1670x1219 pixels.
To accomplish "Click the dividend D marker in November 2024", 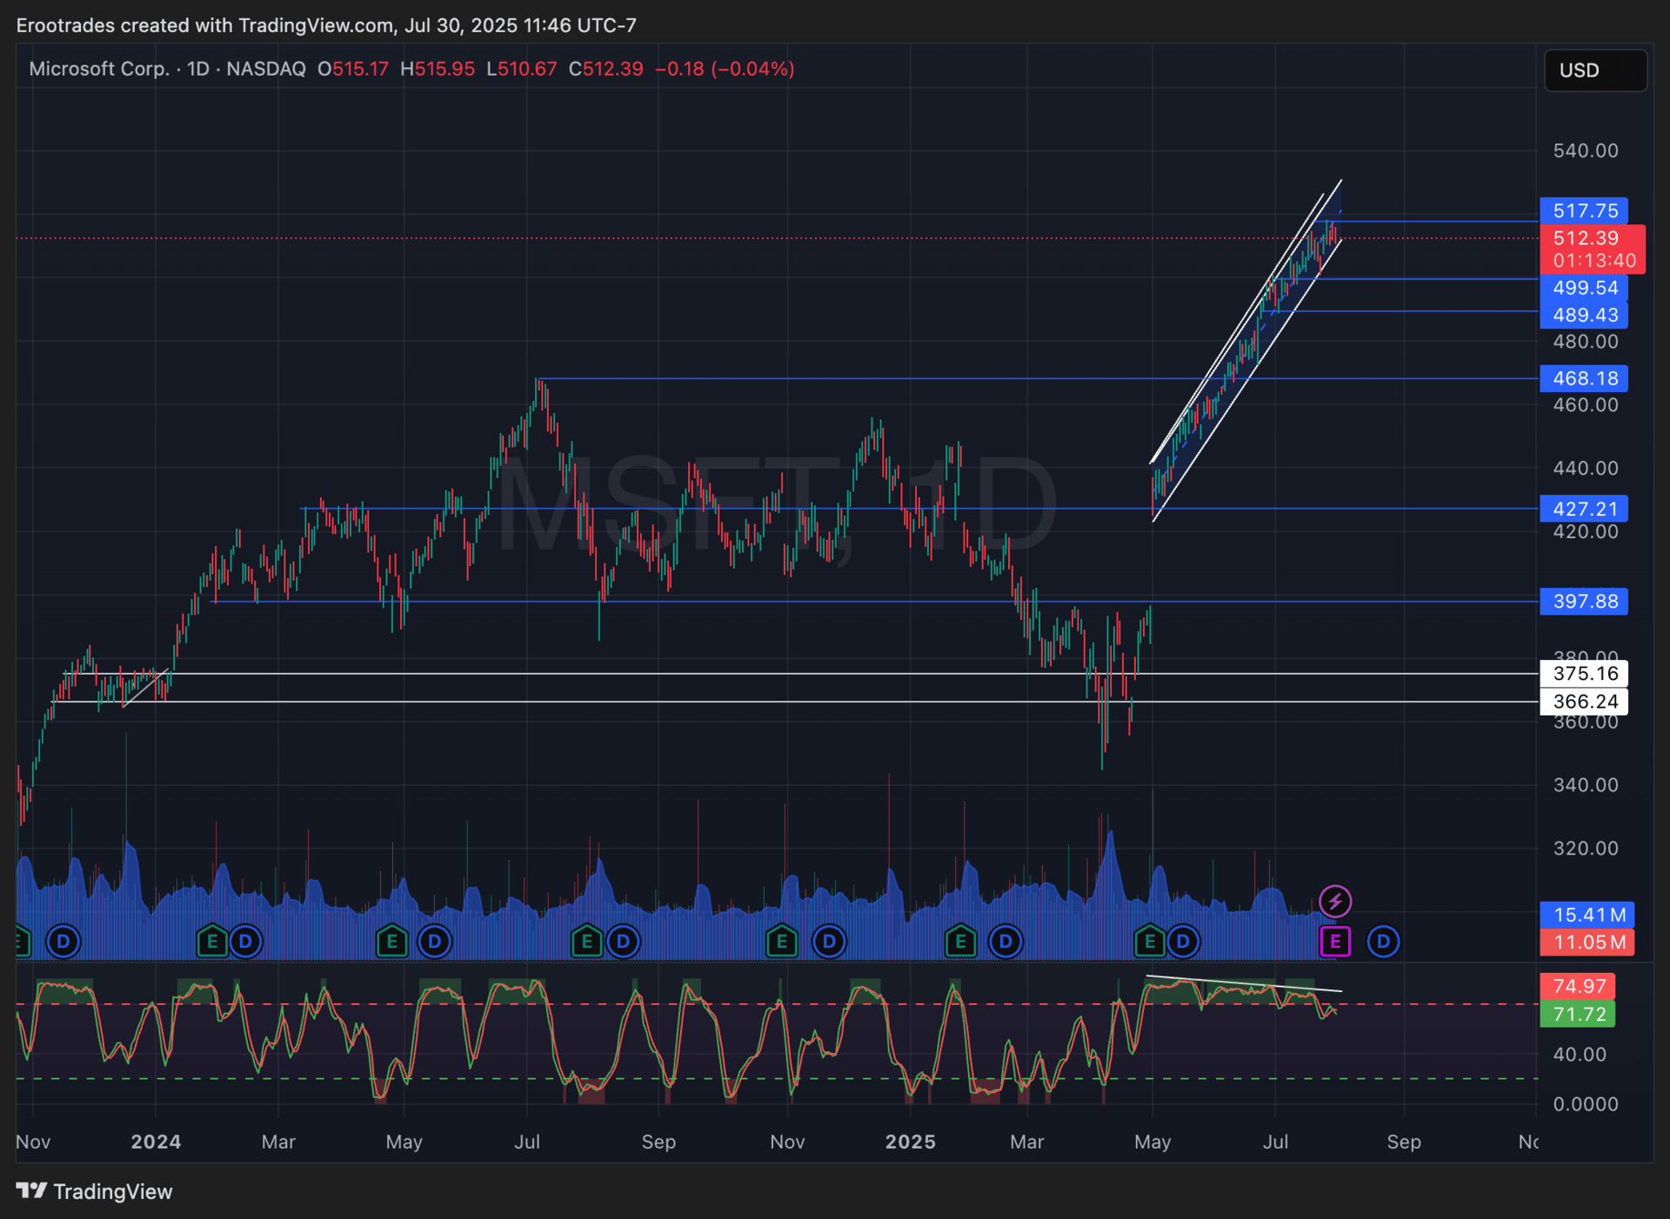I will coord(829,942).
